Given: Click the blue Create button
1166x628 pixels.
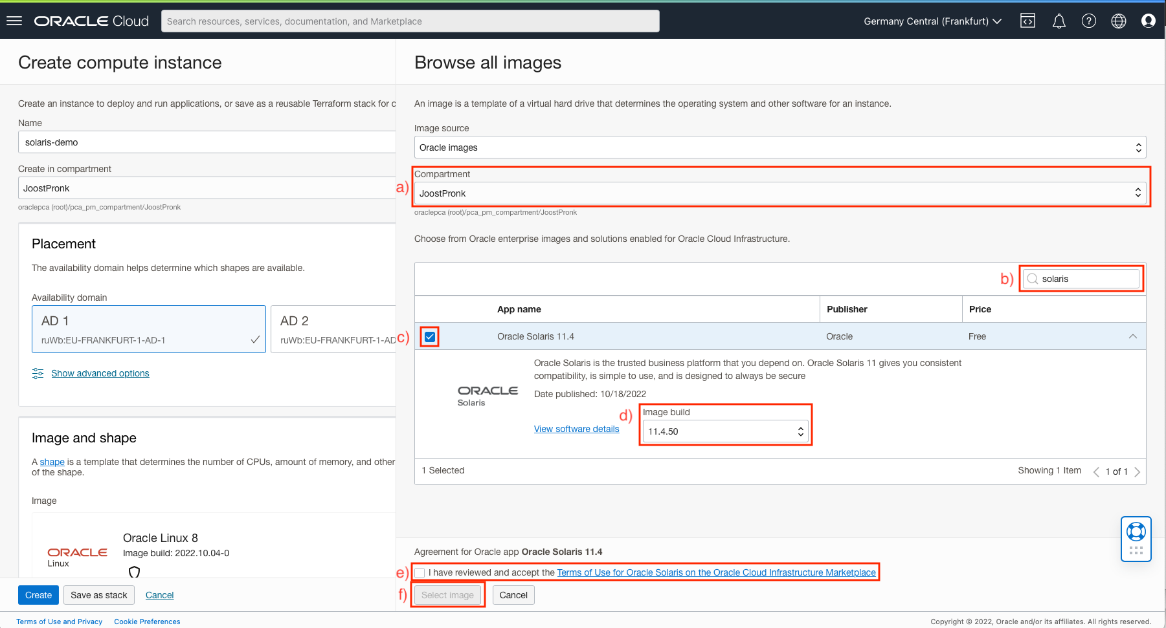Looking at the screenshot, I should pos(38,595).
